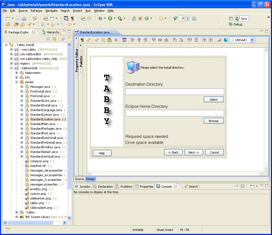Image resolution: width=272 pixels, height=235 pixels.
Task: Click the Print icon in toolbar
Action: point(24,18)
